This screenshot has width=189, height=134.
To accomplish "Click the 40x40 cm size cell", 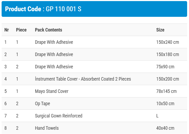I will coord(165,128).
